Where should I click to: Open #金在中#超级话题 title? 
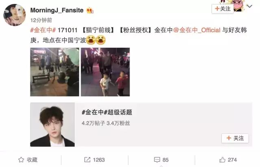point(107,112)
